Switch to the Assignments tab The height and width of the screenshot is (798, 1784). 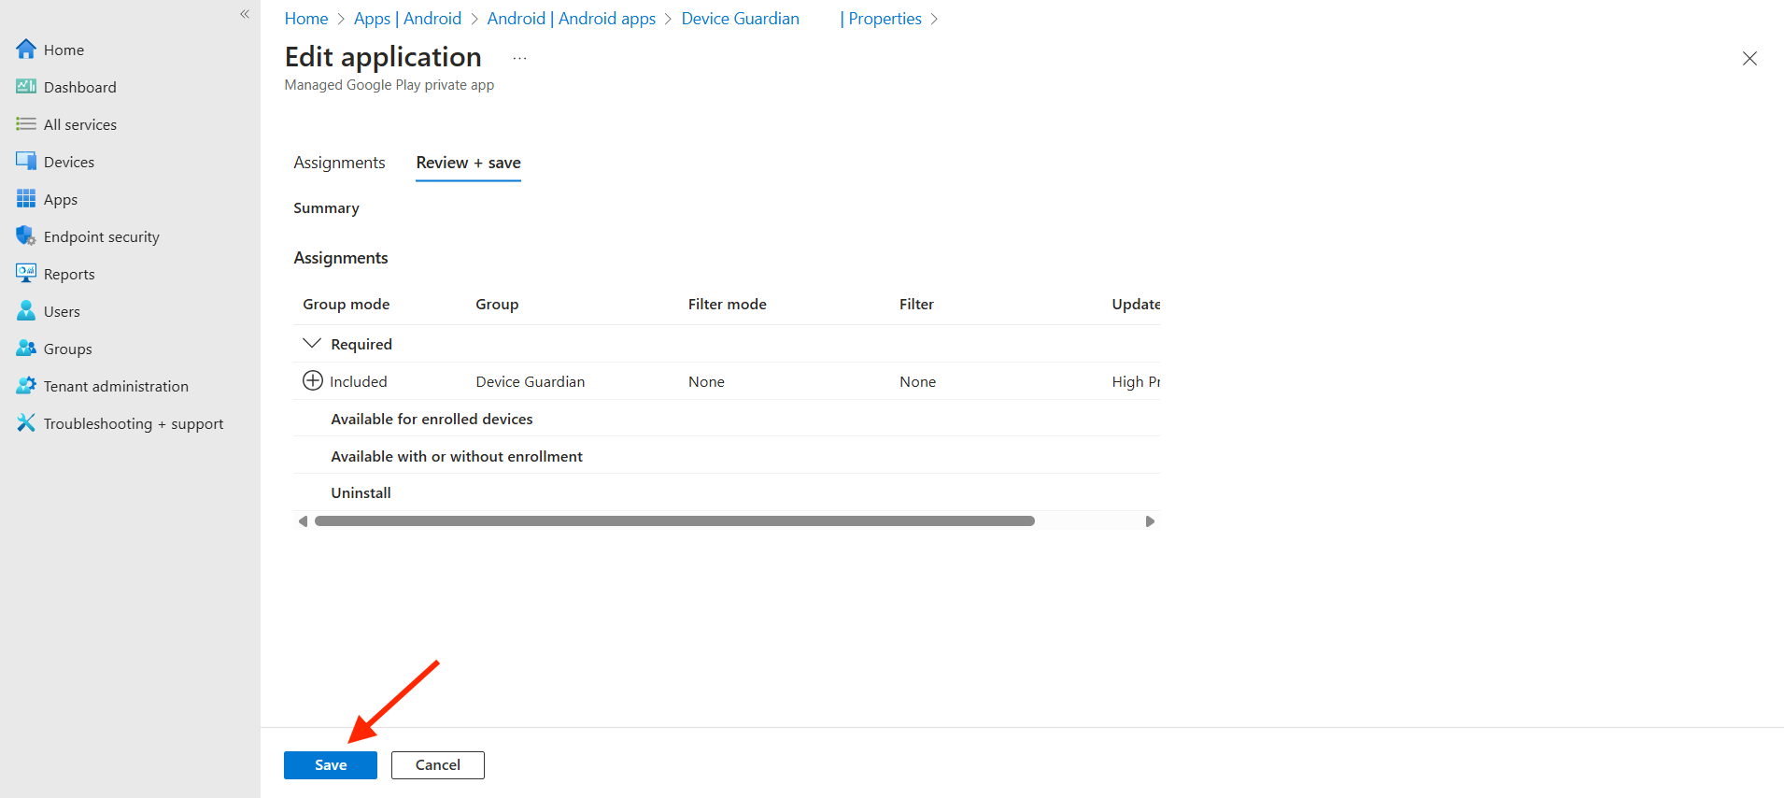[339, 163]
